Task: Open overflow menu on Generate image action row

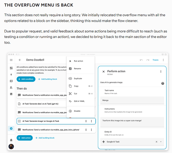Action: 91,121
